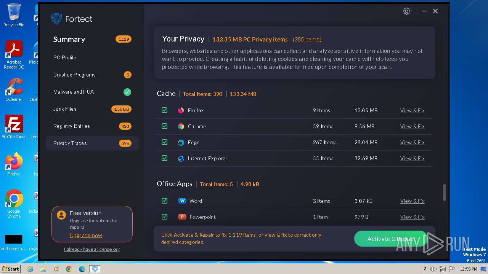Click the Crashed Programs count badge
488x274 pixels.
(x=127, y=75)
